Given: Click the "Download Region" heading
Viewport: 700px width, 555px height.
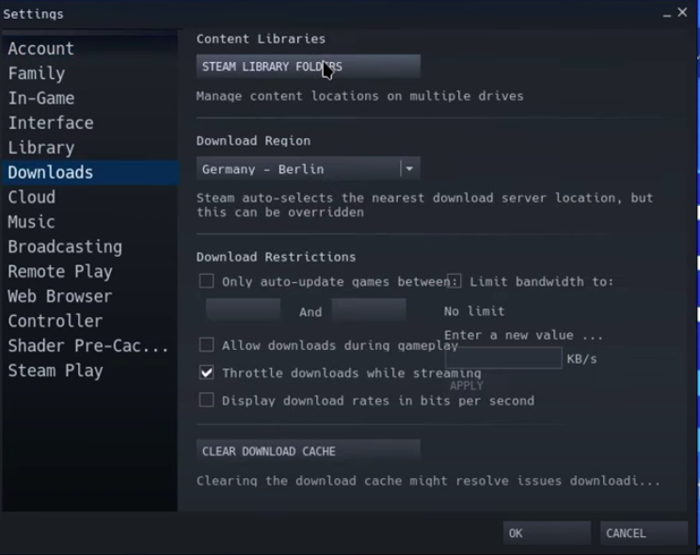Looking at the screenshot, I should [253, 141].
